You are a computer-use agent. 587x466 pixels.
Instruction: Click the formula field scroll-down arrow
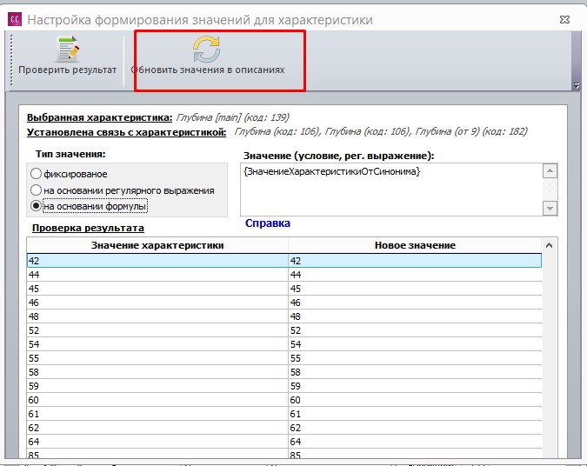(550, 208)
